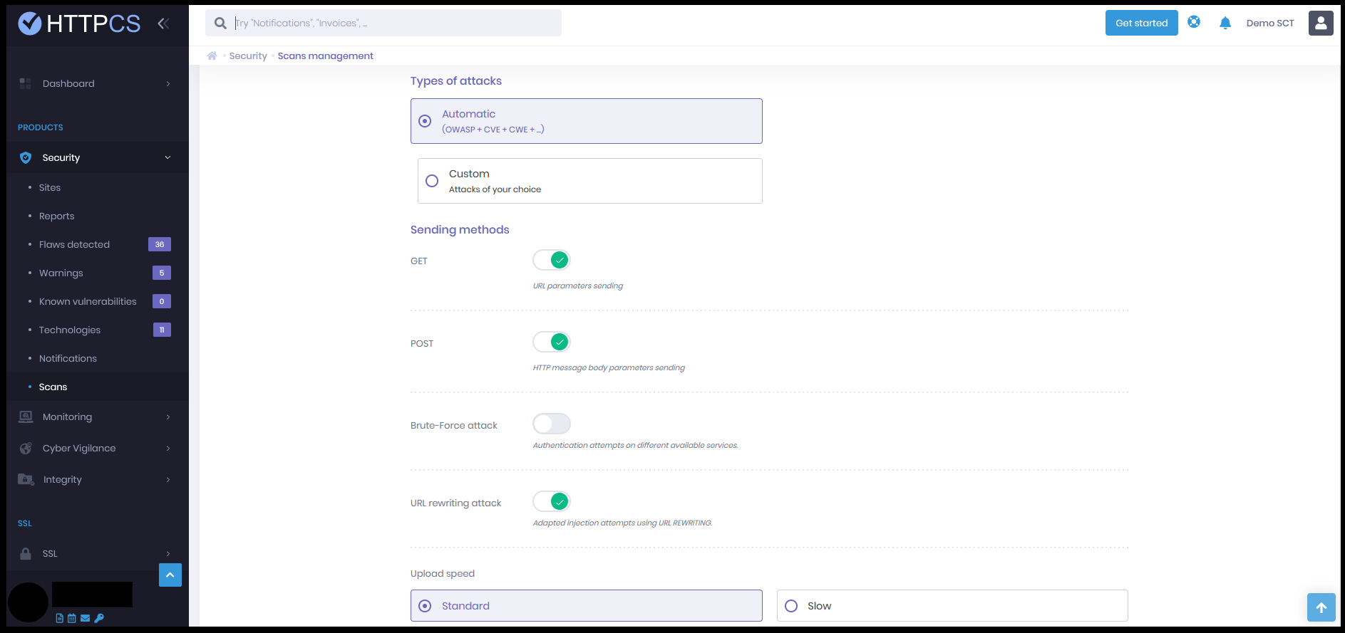Image resolution: width=1345 pixels, height=633 pixels.
Task: Open the notifications bell
Action: [x=1225, y=23]
